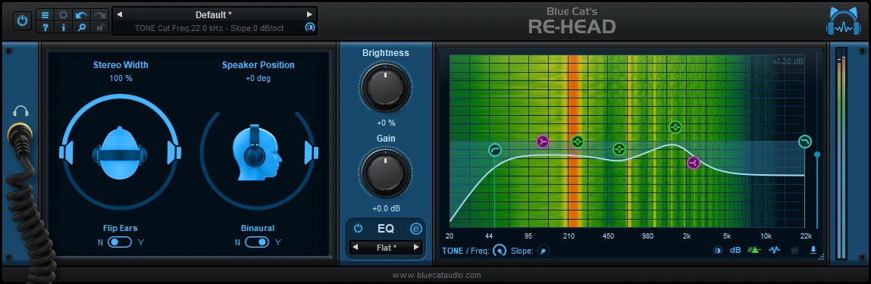Toggle the dimmed bars grid icon

(795, 250)
